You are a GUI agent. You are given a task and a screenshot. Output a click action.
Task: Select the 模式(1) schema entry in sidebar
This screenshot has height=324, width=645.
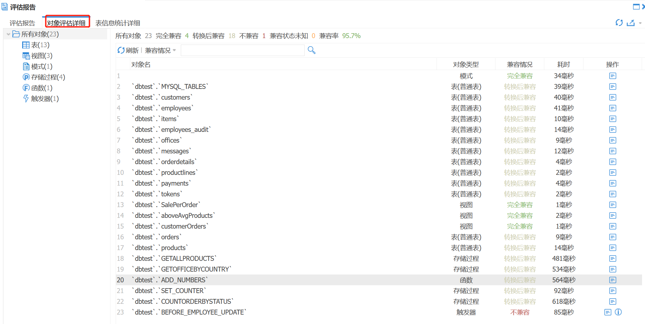(26, 66)
